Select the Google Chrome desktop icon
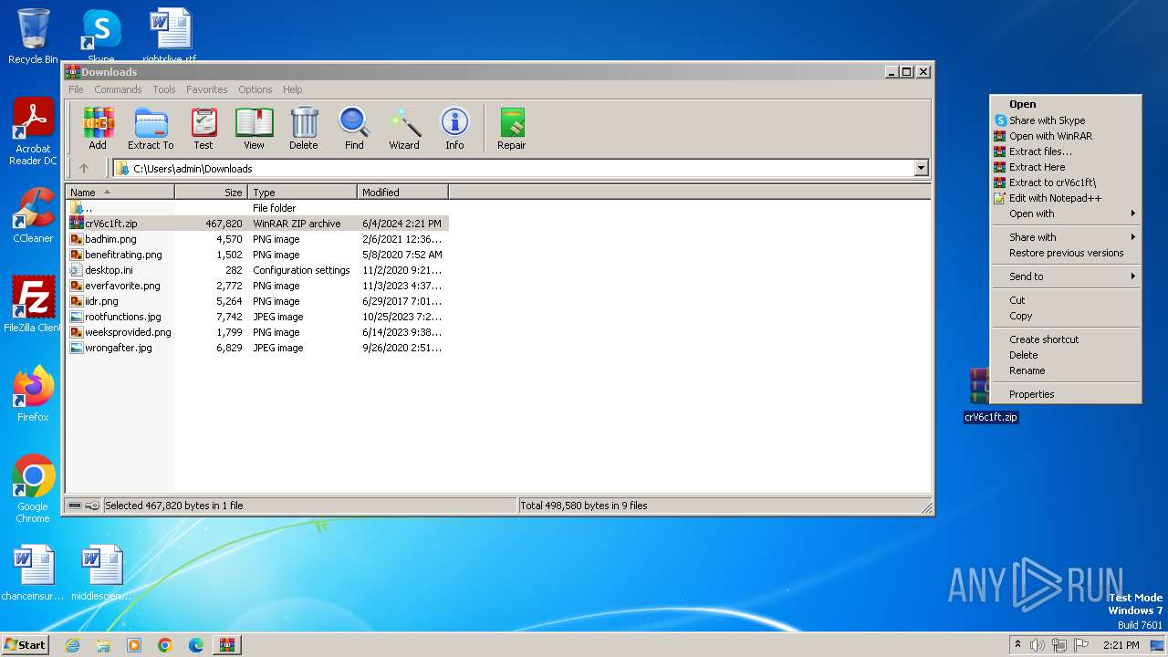Screen dimensions: 1168x657 (x=33, y=489)
